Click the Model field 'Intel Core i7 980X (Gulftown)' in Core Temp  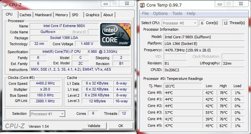pyautogui.click(x=204, y=37)
